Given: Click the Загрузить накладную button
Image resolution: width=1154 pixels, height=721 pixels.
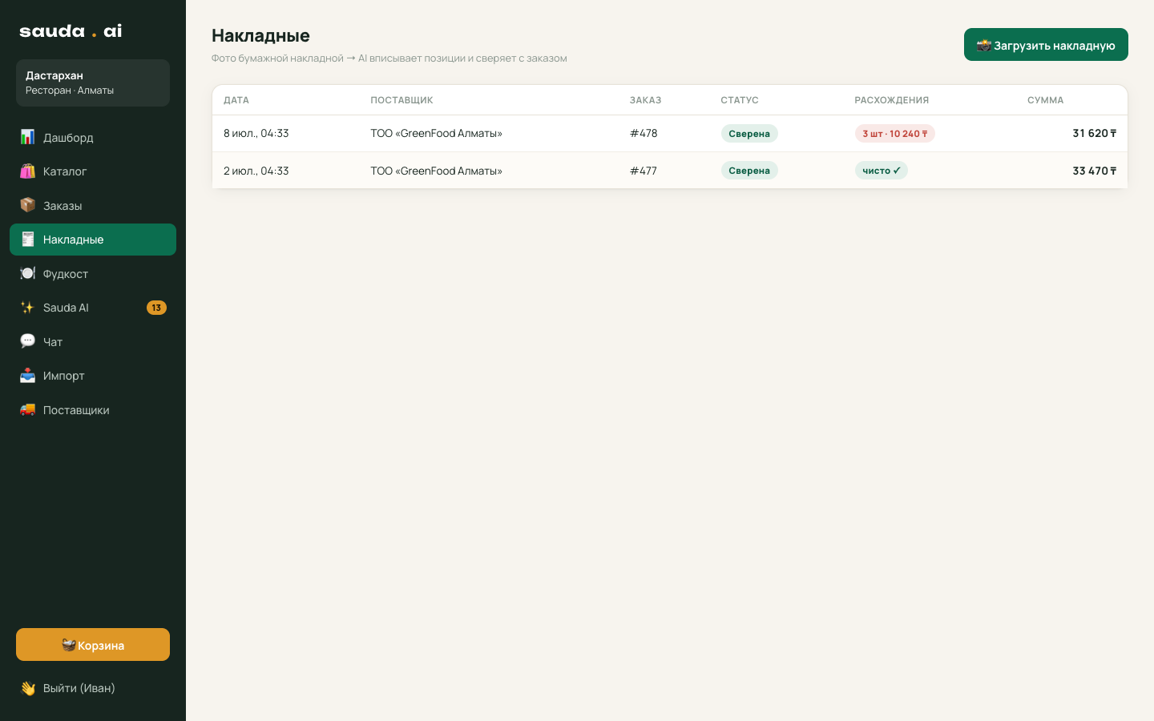Looking at the screenshot, I should pos(1046,45).
